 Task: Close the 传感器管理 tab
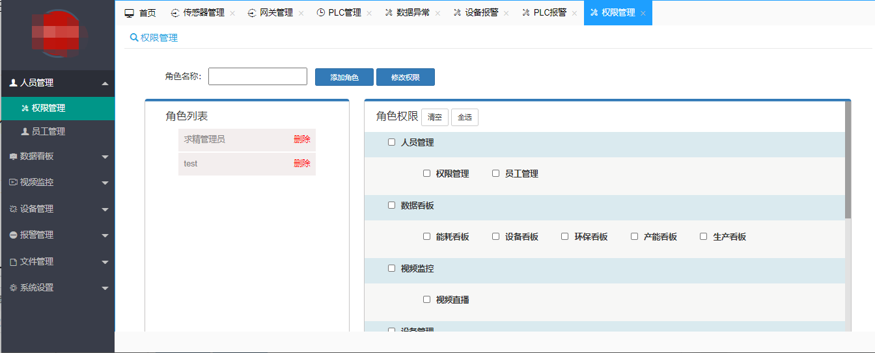232,14
